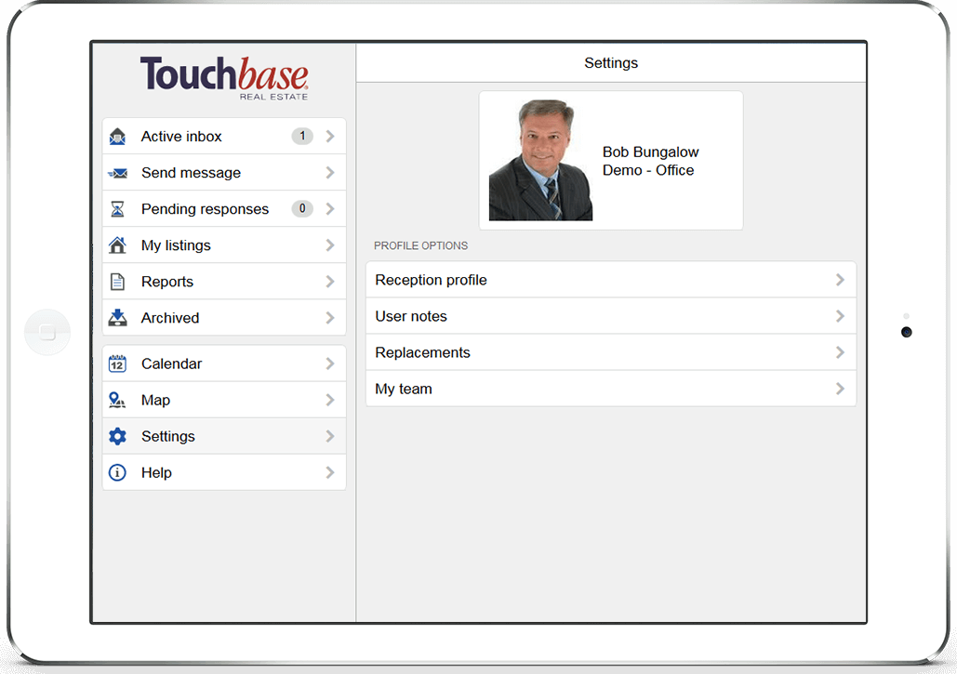Image resolution: width=957 pixels, height=674 pixels.
Task: Expand the Reception profile row chevron
Action: [x=840, y=279]
